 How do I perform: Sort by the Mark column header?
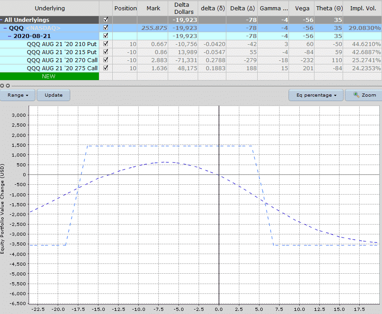[x=153, y=8]
